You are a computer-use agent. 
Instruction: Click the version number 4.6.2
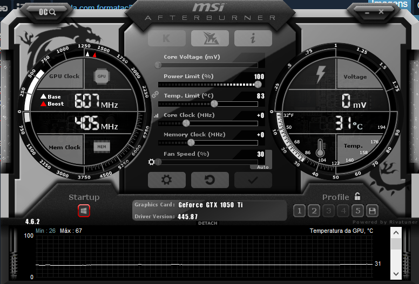pyautogui.click(x=32, y=221)
